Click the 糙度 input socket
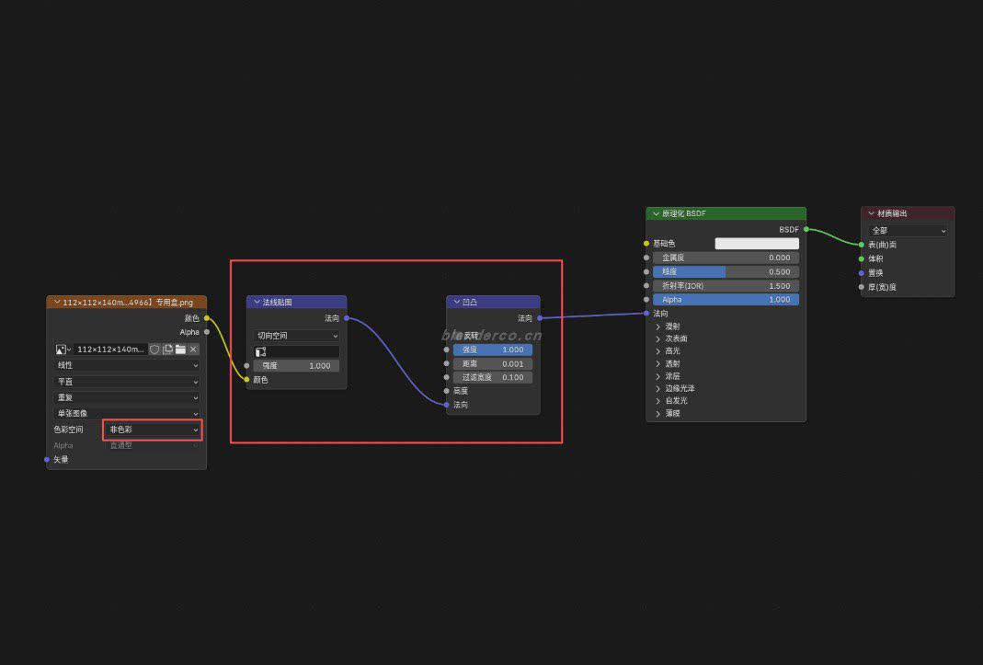983x665 pixels. [646, 271]
